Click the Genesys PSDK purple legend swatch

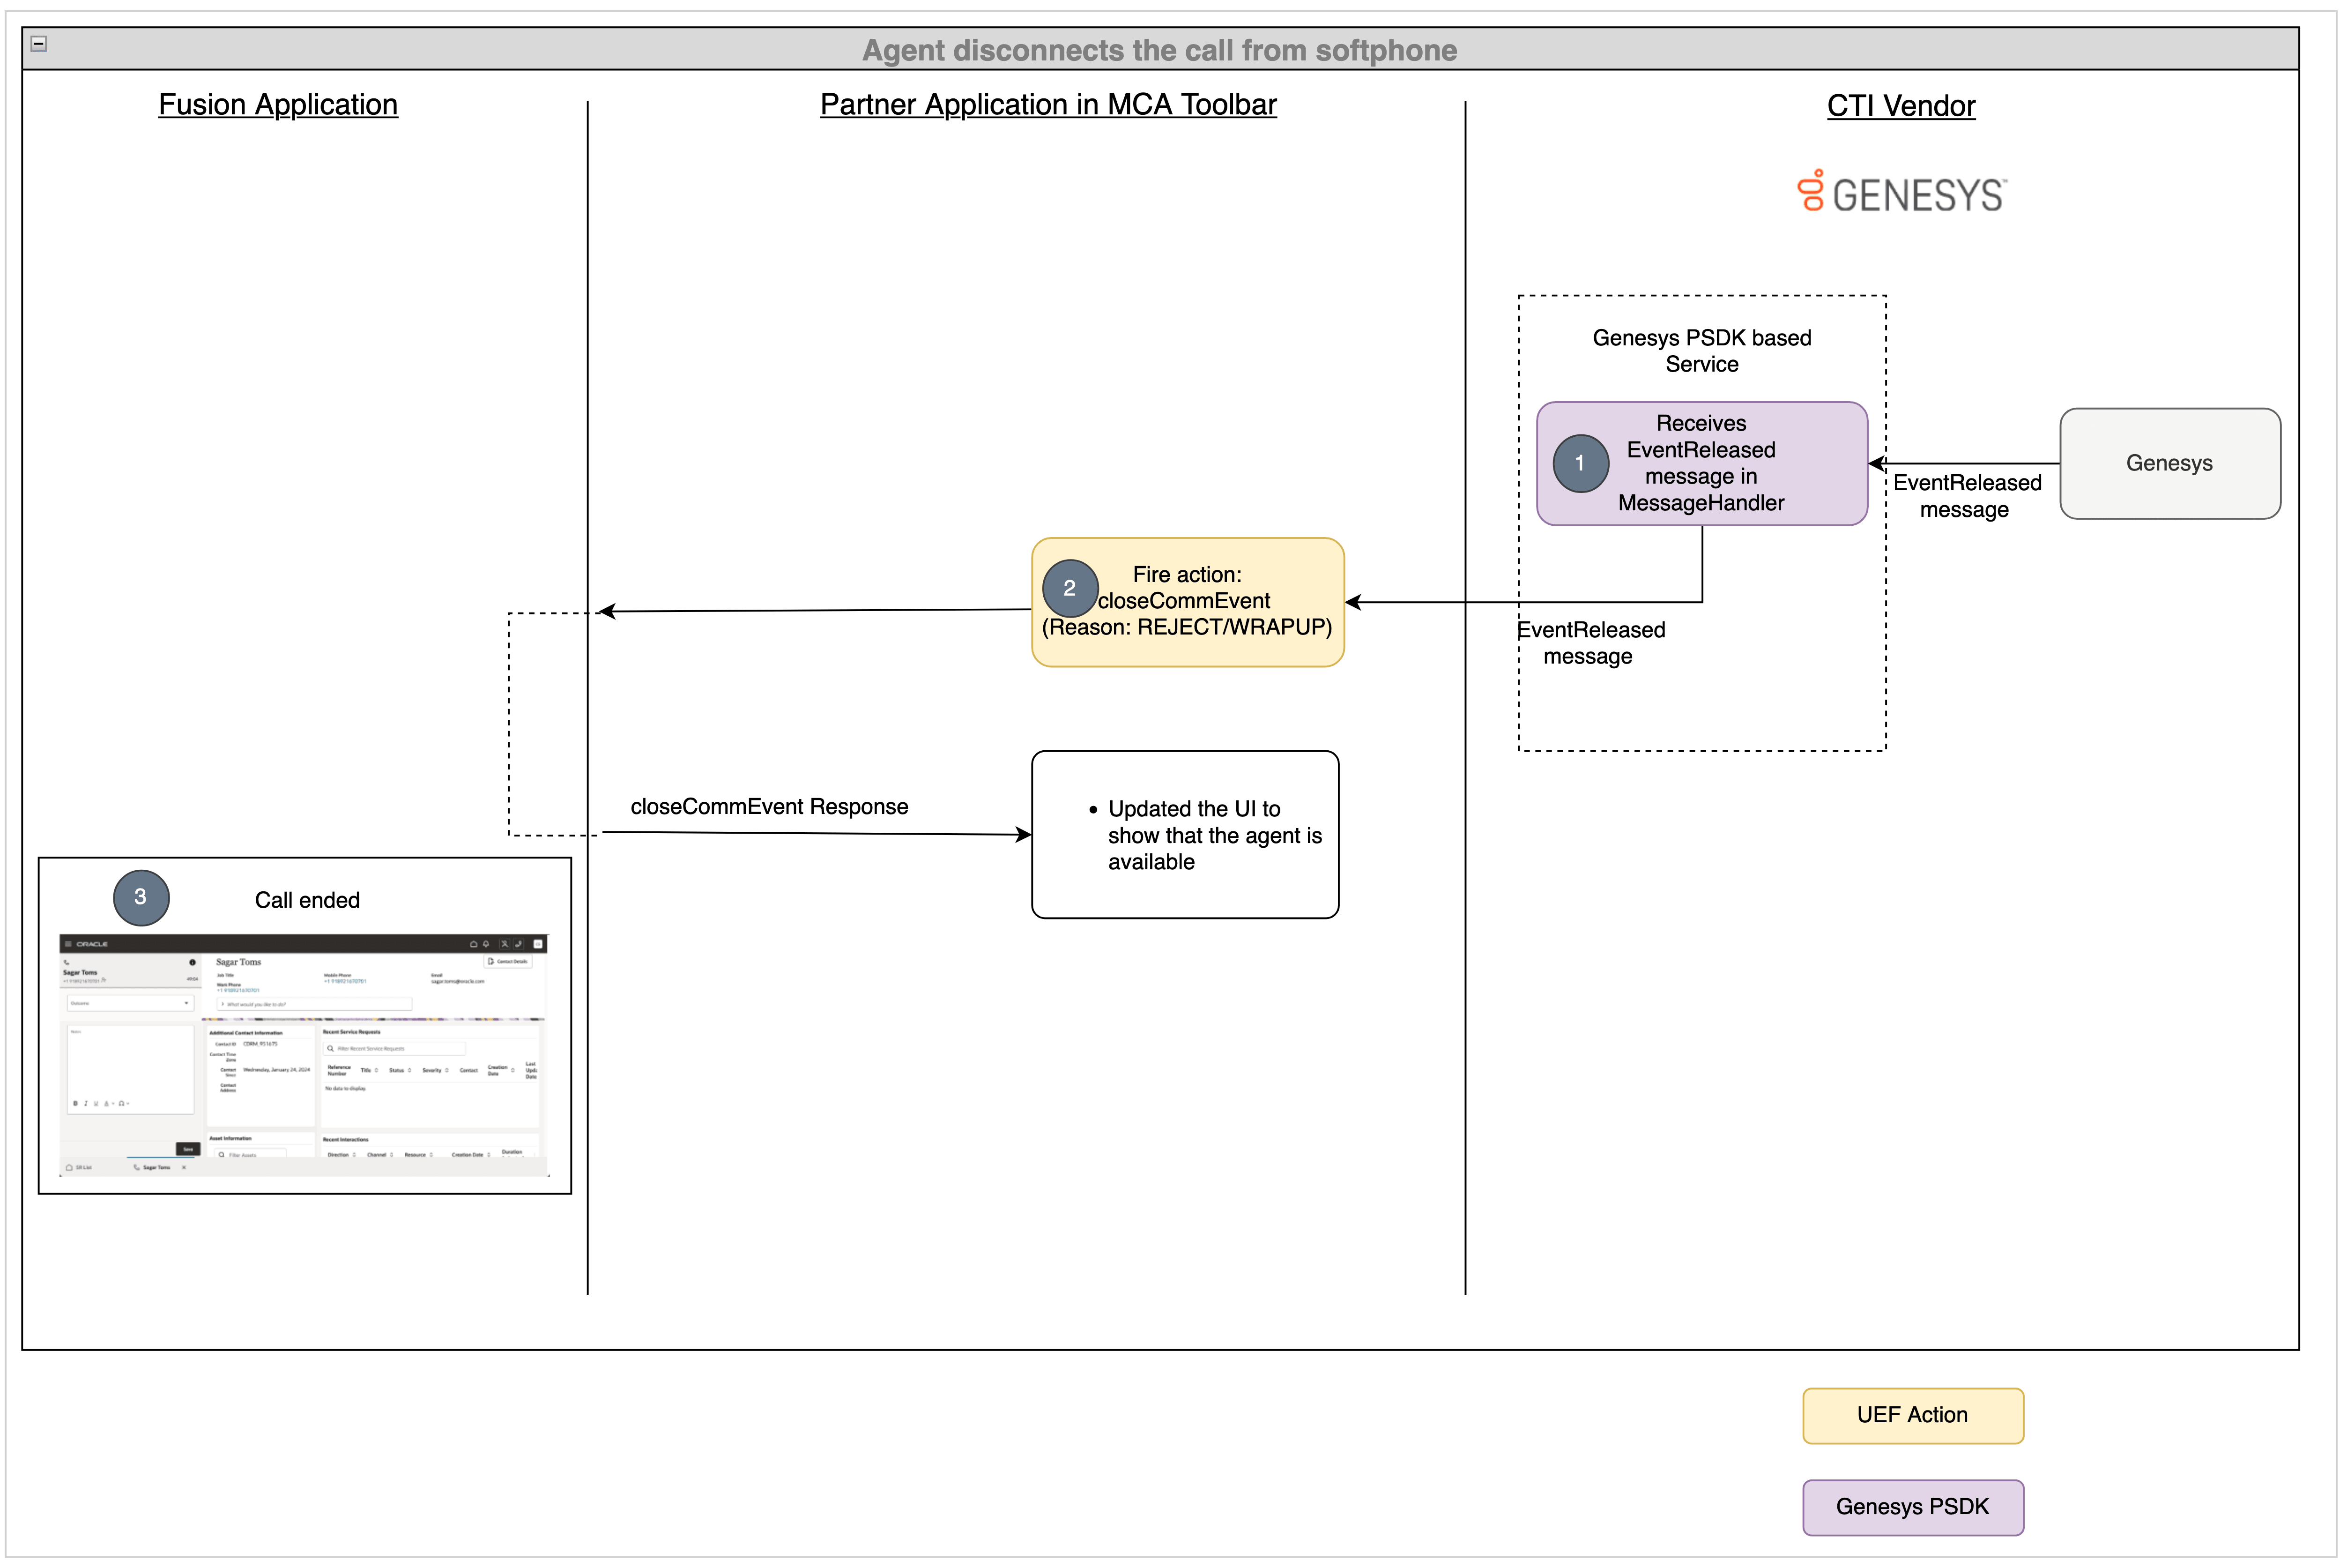pyautogui.click(x=1911, y=1507)
